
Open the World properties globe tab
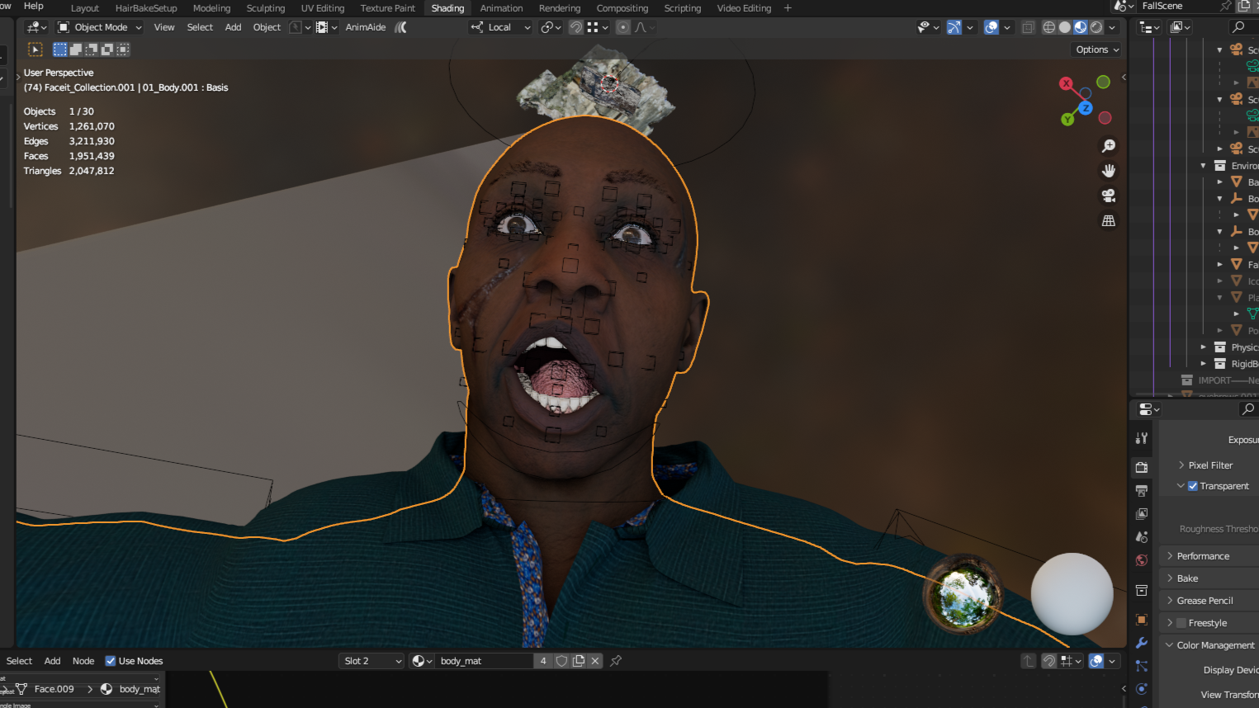coord(1142,560)
